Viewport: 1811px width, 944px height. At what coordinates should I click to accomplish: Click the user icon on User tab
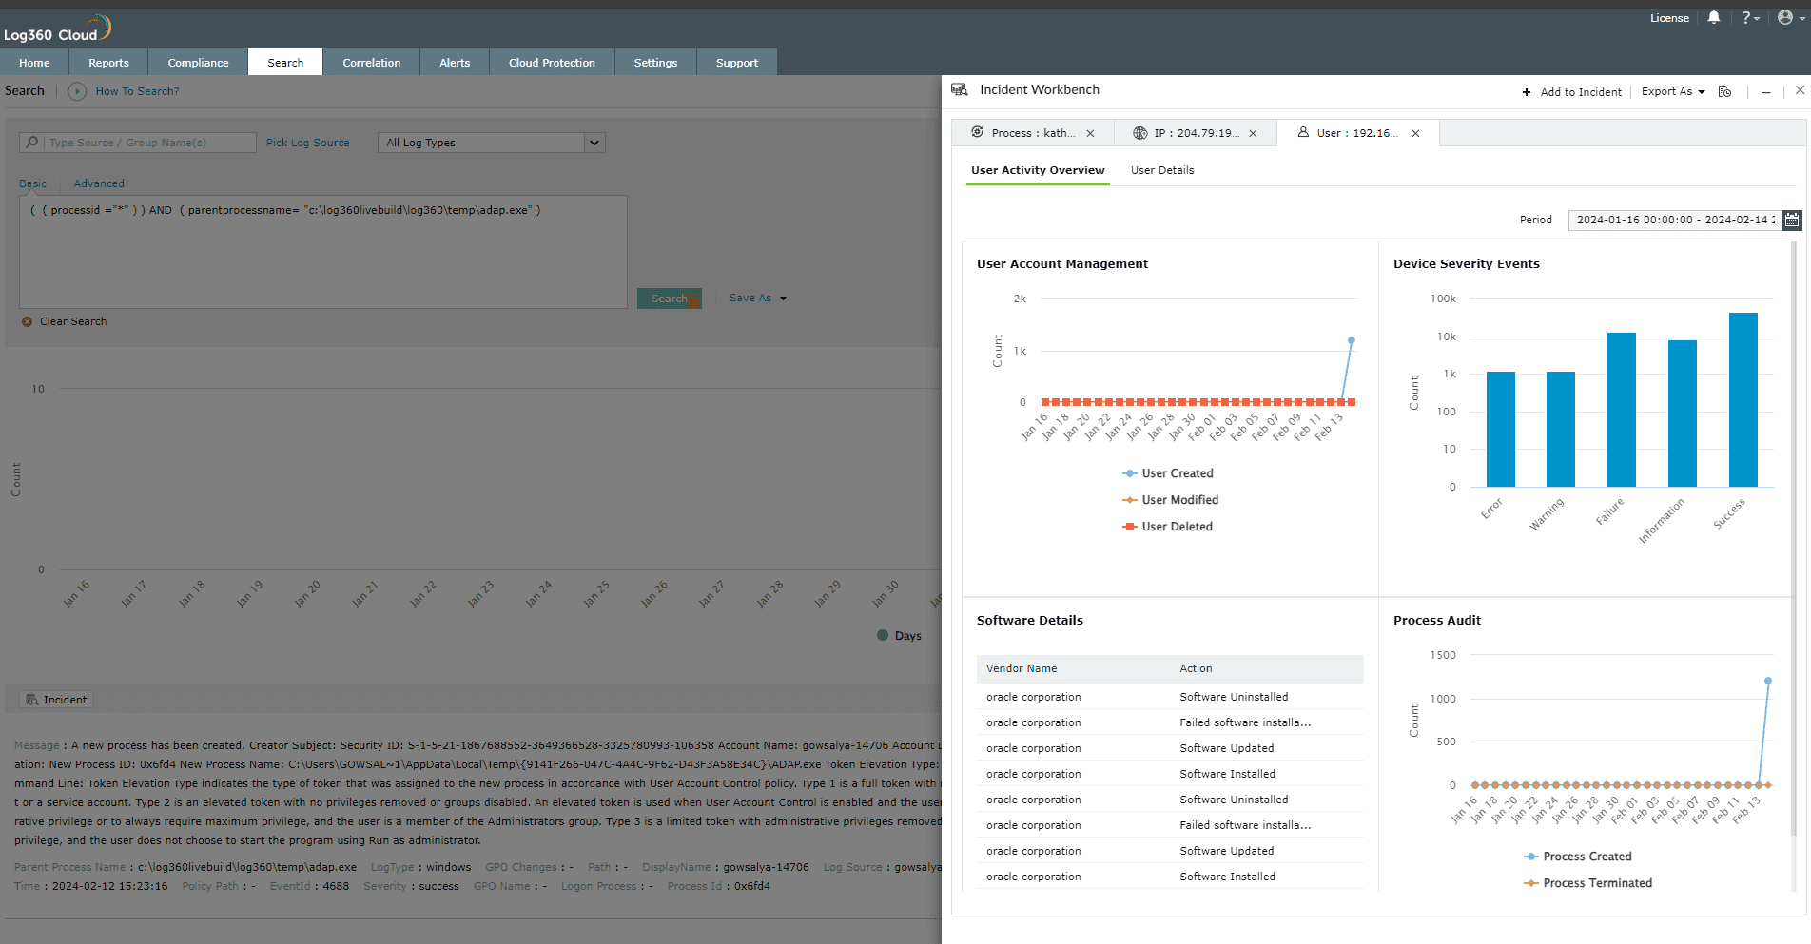pyautogui.click(x=1303, y=132)
